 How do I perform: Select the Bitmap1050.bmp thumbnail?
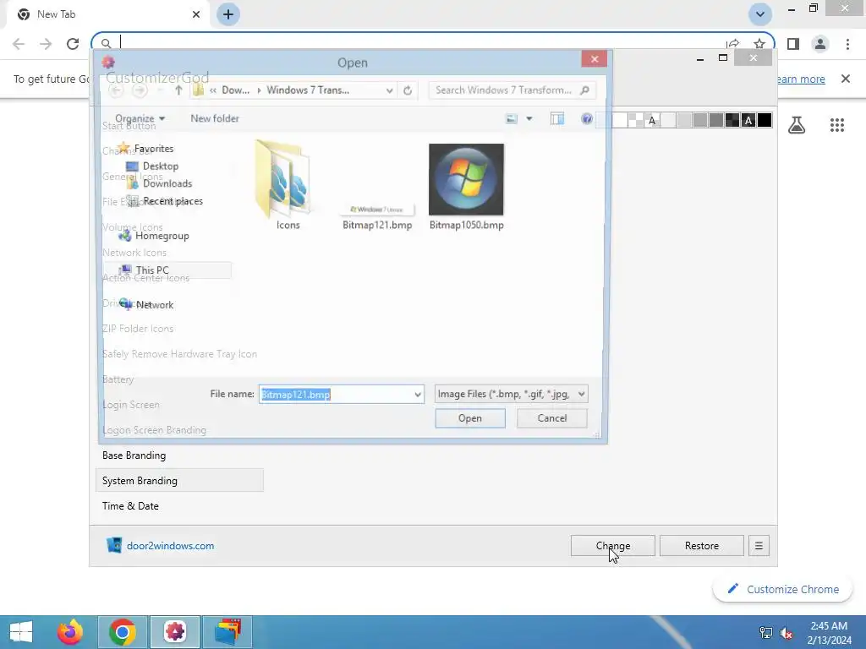coord(466,180)
